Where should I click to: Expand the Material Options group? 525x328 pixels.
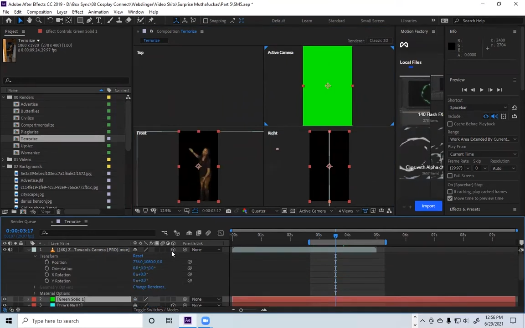35,293
